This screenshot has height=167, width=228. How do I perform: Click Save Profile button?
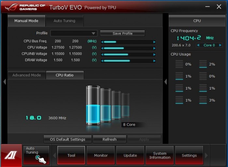[122, 33]
